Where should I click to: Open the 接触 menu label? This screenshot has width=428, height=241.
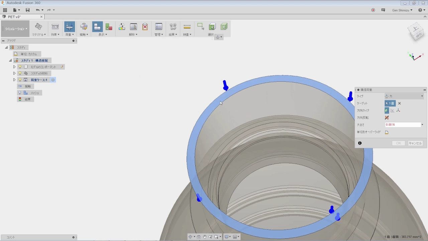tap(84, 34)
